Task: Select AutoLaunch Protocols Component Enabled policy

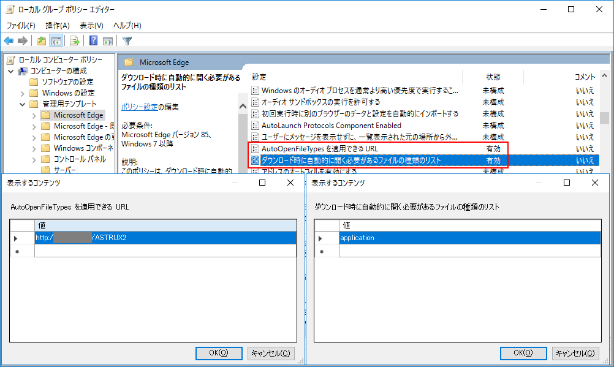Action: tap(331, 126)
